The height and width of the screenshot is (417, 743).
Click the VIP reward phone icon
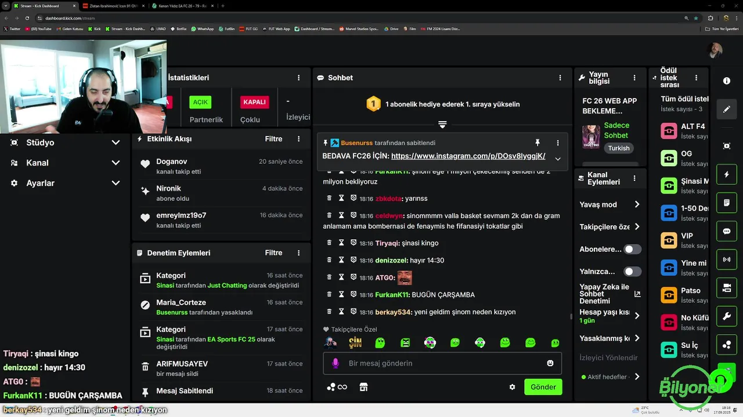point(669,240)
